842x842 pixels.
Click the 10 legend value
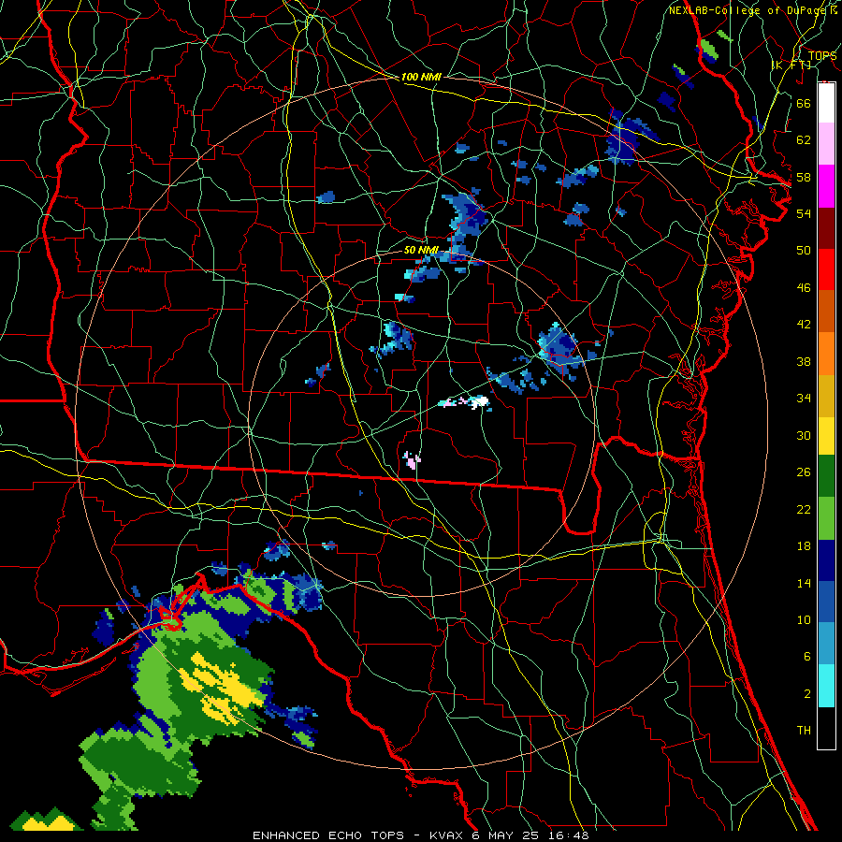tap(804, 619)
